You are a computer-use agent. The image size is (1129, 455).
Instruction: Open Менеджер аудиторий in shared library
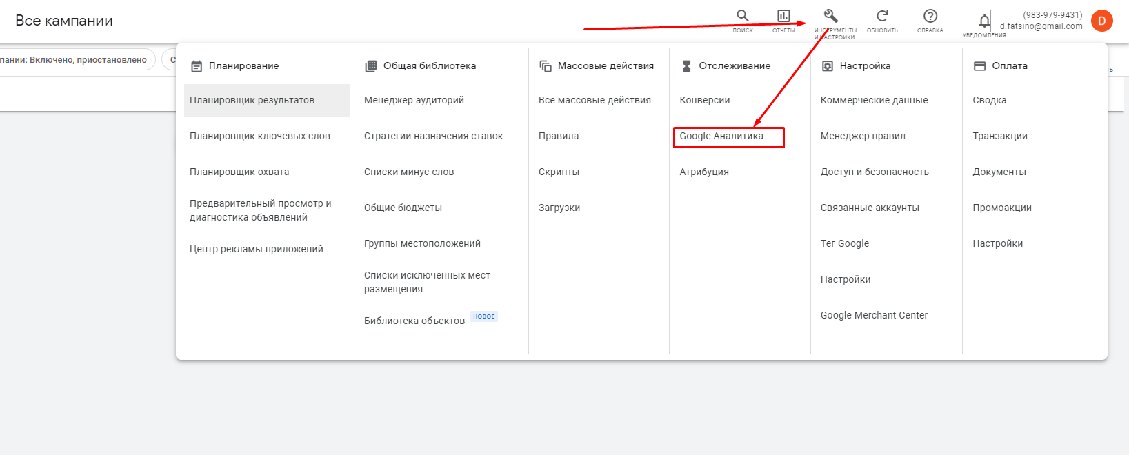[414, 101]
